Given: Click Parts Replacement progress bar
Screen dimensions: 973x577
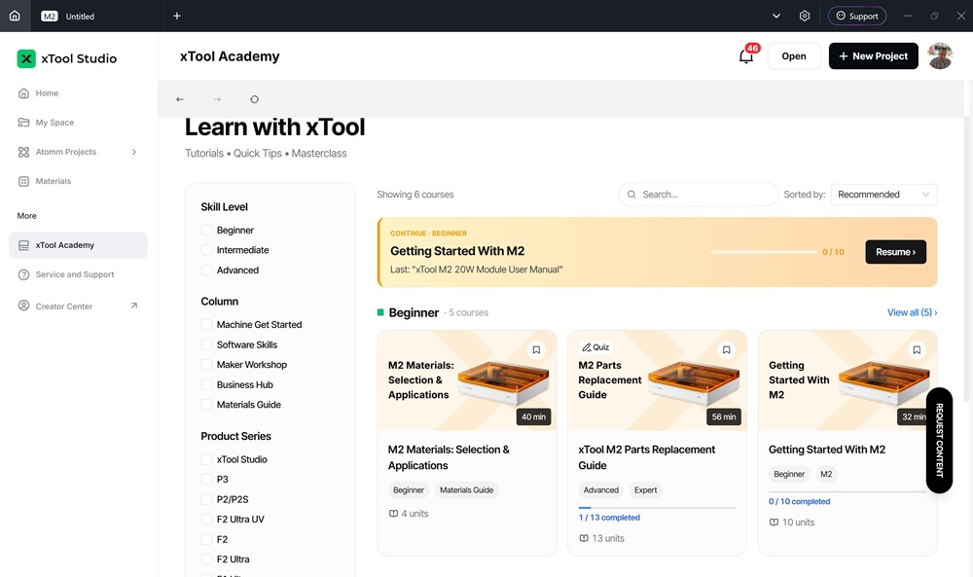Looking at the screenshot, I should [x=657, y=508].
